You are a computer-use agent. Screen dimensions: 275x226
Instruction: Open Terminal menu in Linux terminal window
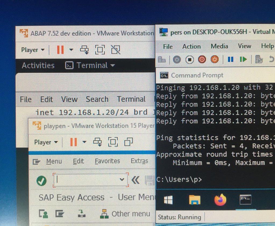[x=131, y=99]
